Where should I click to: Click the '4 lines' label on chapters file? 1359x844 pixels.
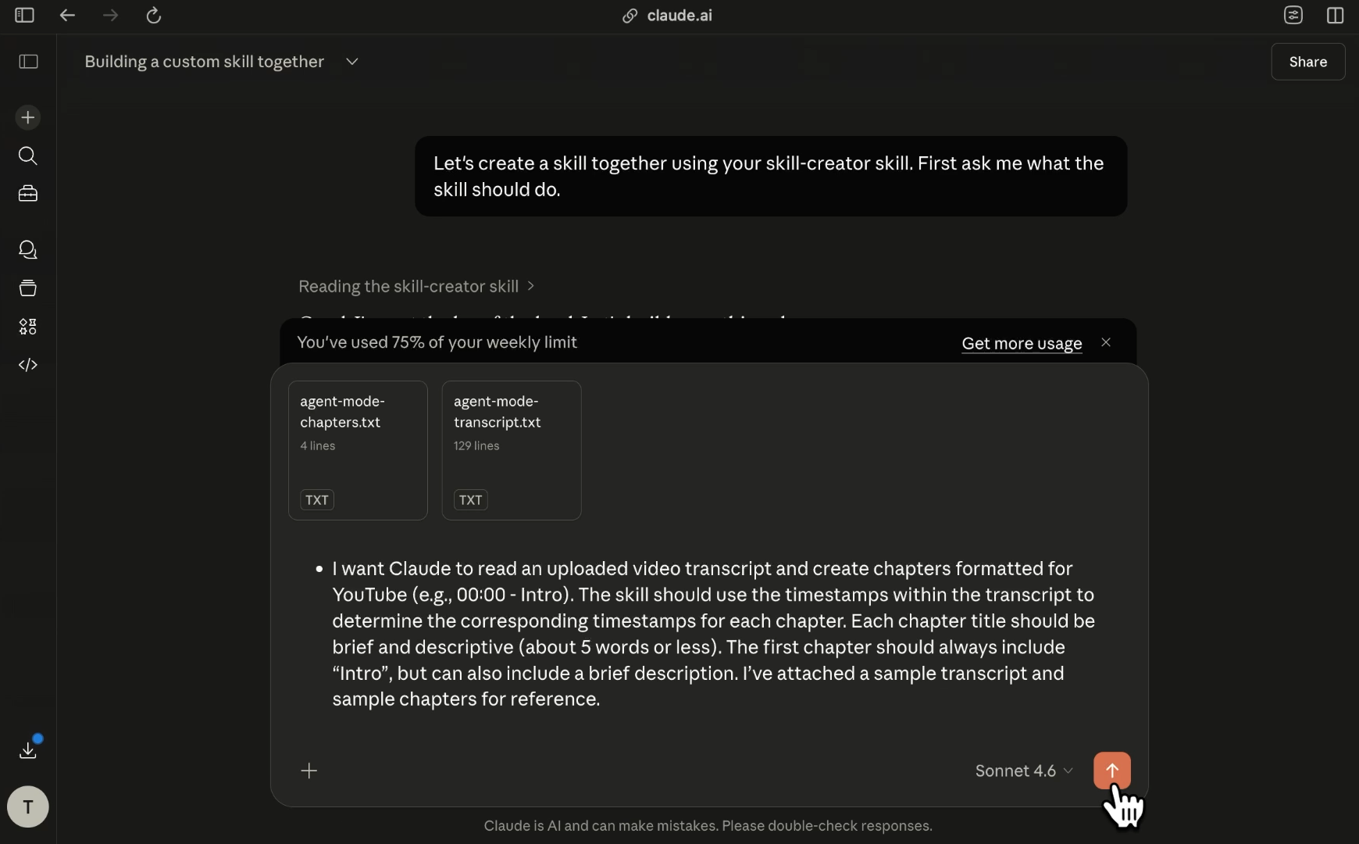tap(318, 445)
